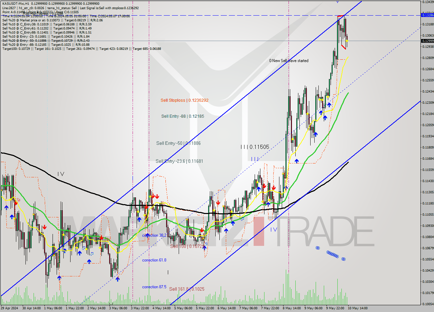Click the '9 May 22:00' time label
434x312 pixels.
tap(335, 308)
